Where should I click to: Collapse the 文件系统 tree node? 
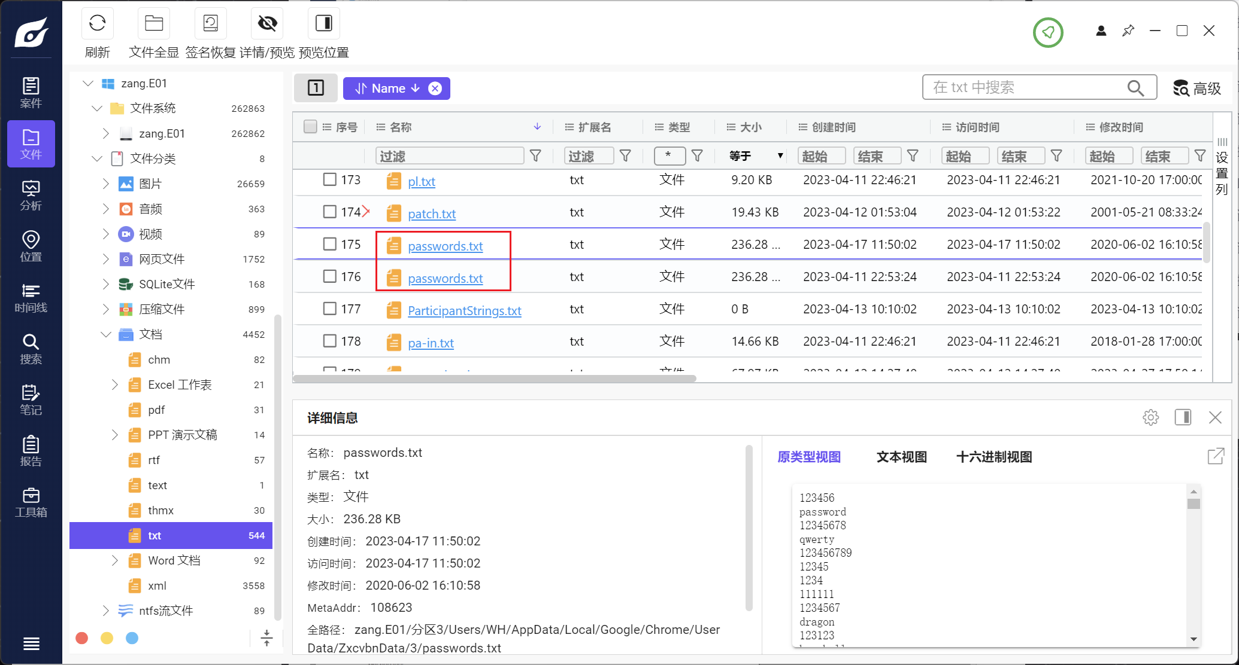tap(97, 108)
